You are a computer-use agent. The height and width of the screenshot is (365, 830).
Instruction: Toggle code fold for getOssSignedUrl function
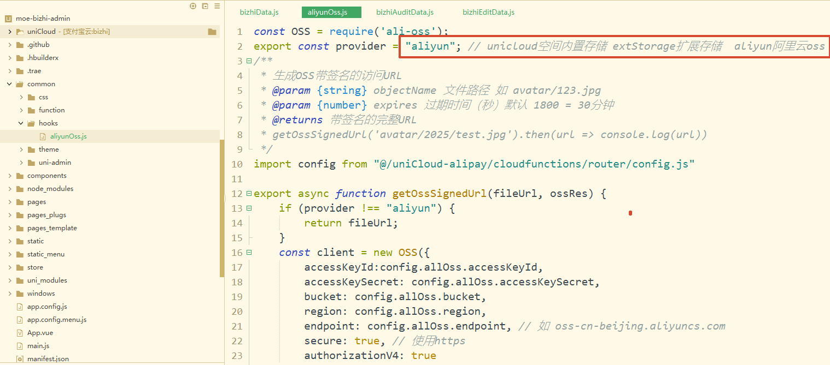click(x=249, y=194)
